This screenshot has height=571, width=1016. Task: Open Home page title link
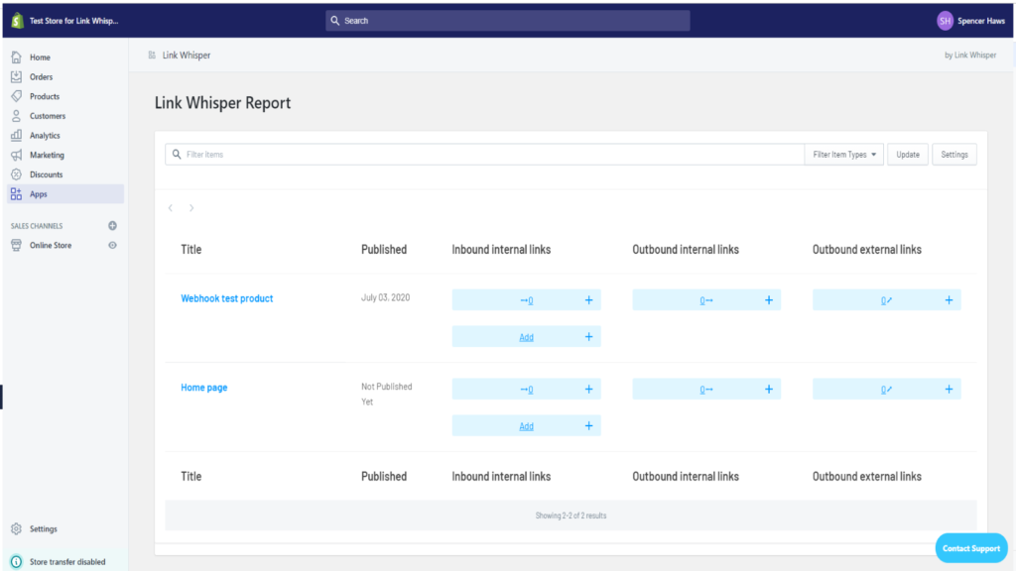click(x=204, y=388)
